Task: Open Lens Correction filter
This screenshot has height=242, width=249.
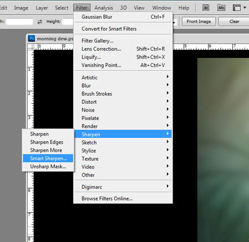Action: 123,49
